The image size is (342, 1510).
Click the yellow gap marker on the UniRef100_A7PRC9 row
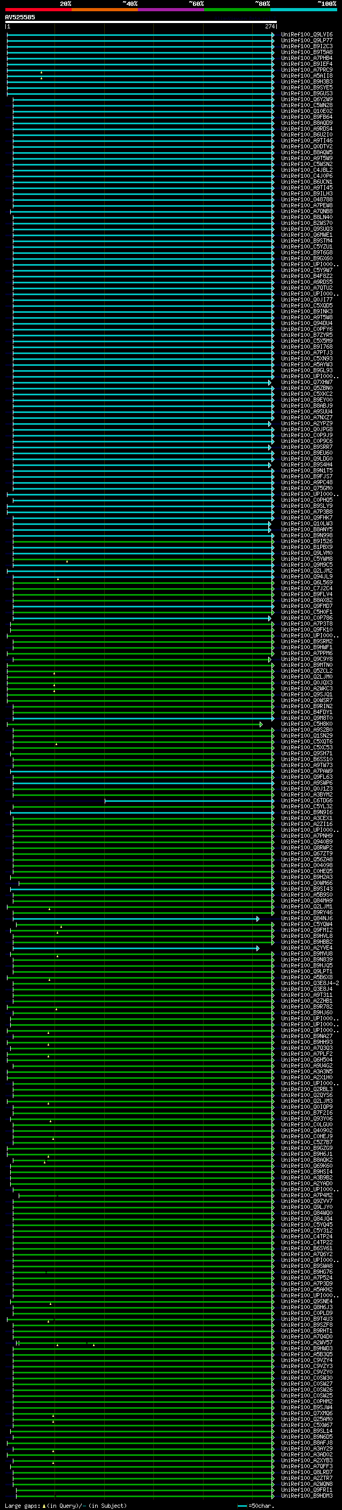[x=42, y=72]
